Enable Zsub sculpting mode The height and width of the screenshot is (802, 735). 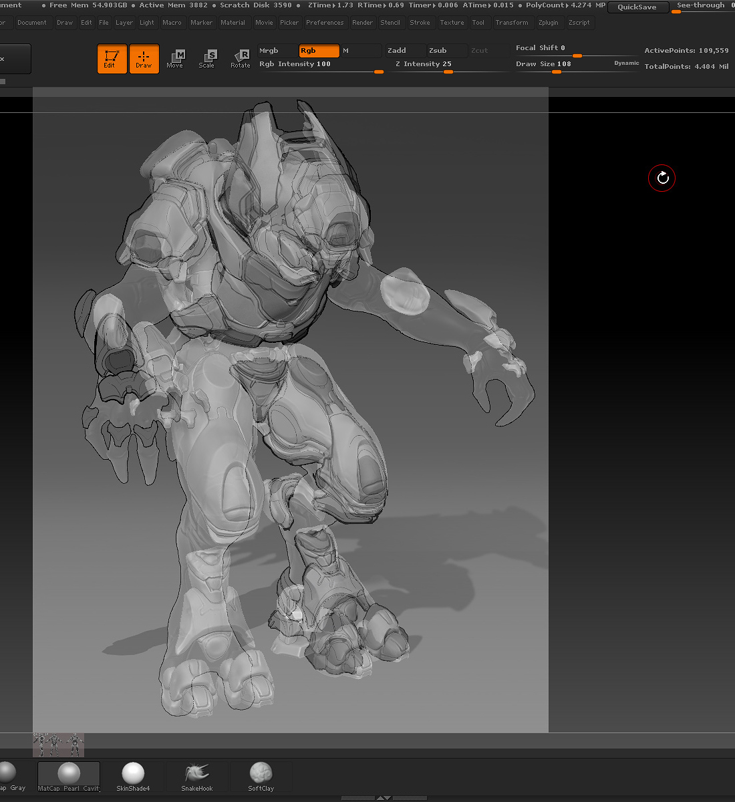[447, 51]
